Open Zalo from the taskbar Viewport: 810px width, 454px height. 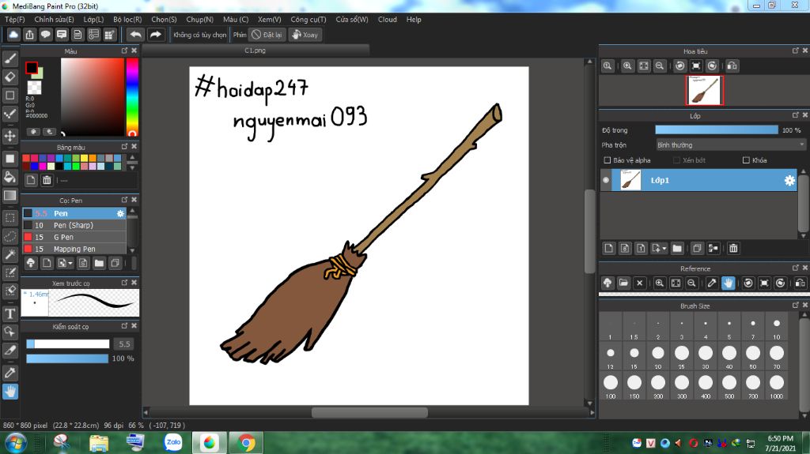click(173, 442)
